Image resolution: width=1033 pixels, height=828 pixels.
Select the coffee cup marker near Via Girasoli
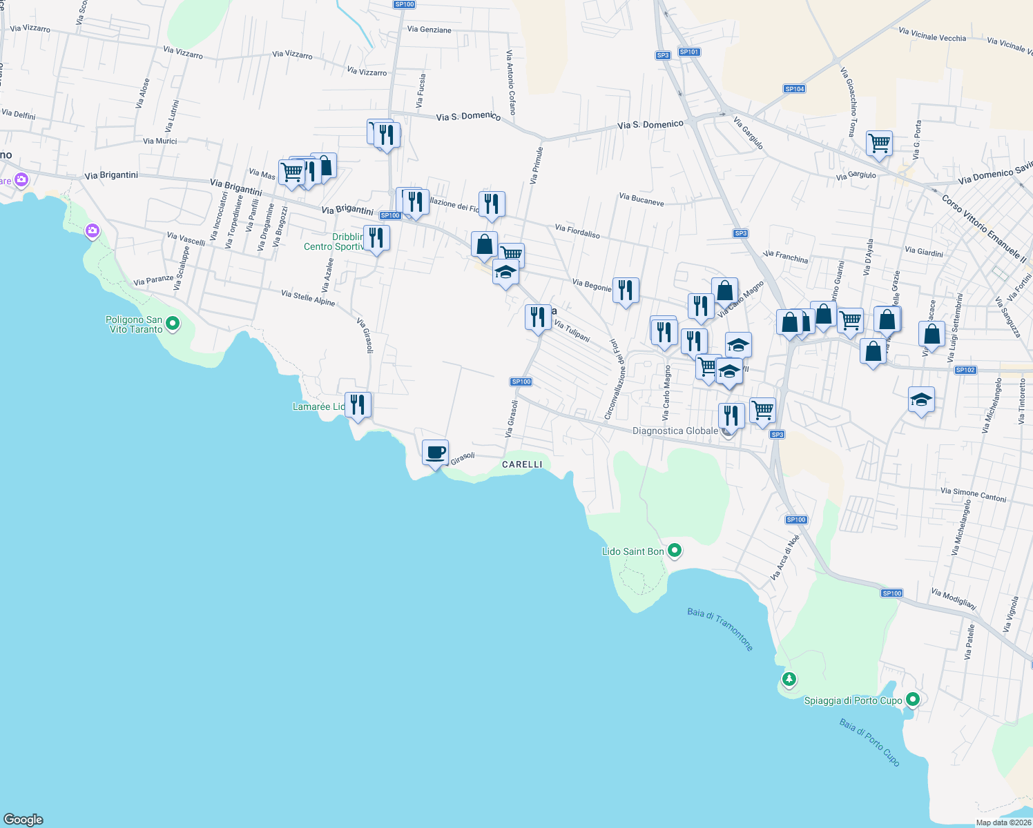(x=436, y=452)
